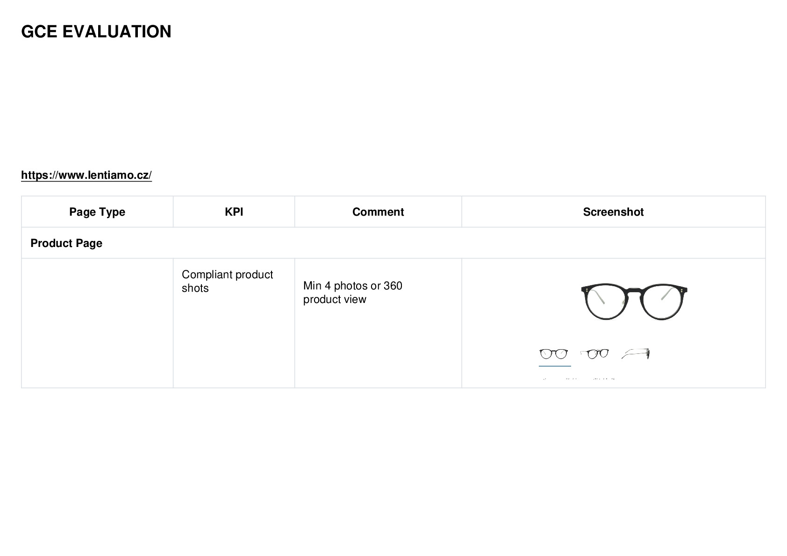Image resolution: width=787 pixels, height=556 pixels.
Task: Select the first front-view glasses thumbnail
Action: coord(554,354)
